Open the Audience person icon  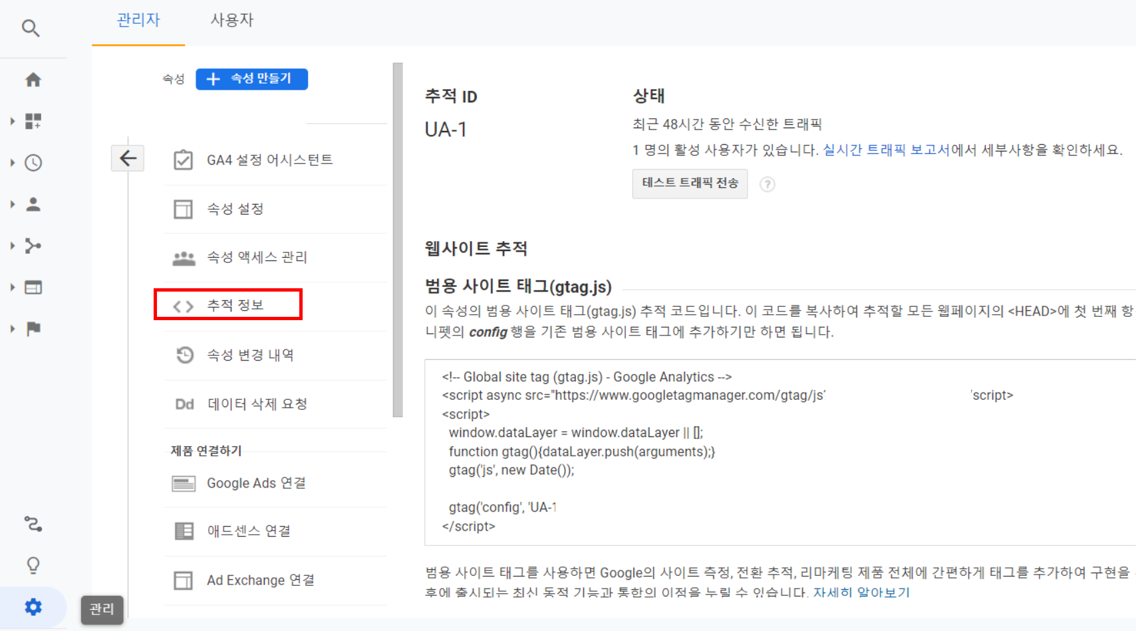click(x=33, y=205)
